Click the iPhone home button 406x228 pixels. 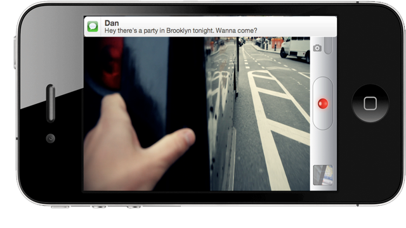pos(370,103)
